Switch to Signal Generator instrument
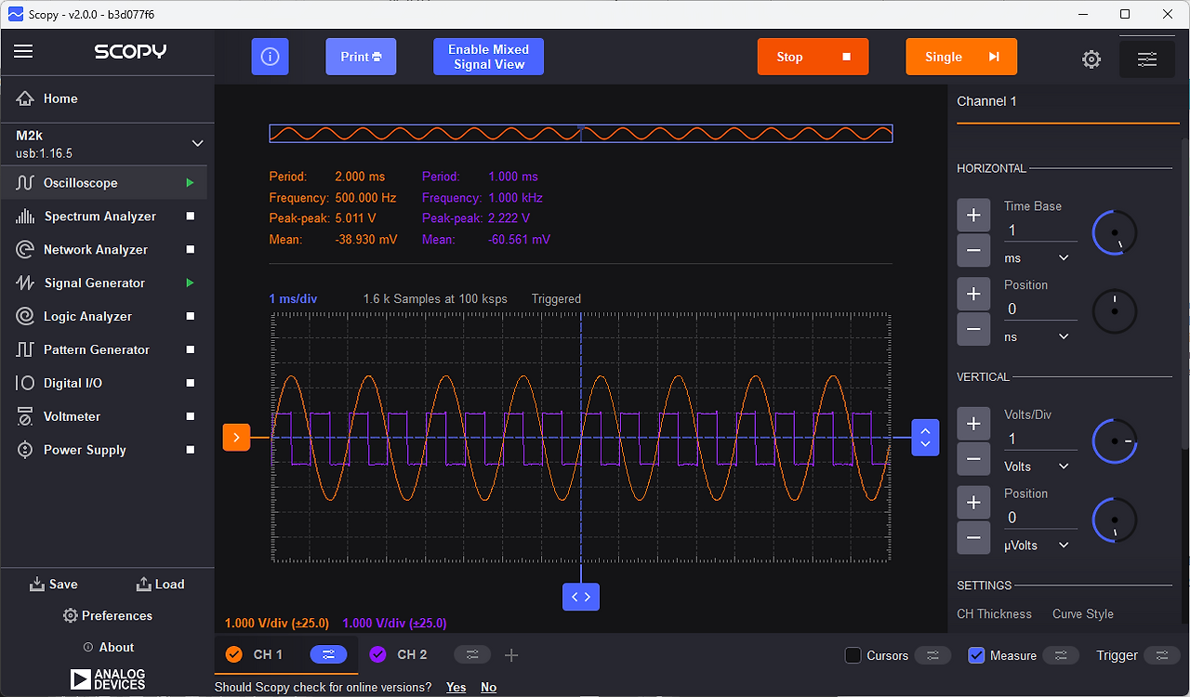Image resolution: width=1190 pixels, height=697 pixels. (x=95, y=283)
